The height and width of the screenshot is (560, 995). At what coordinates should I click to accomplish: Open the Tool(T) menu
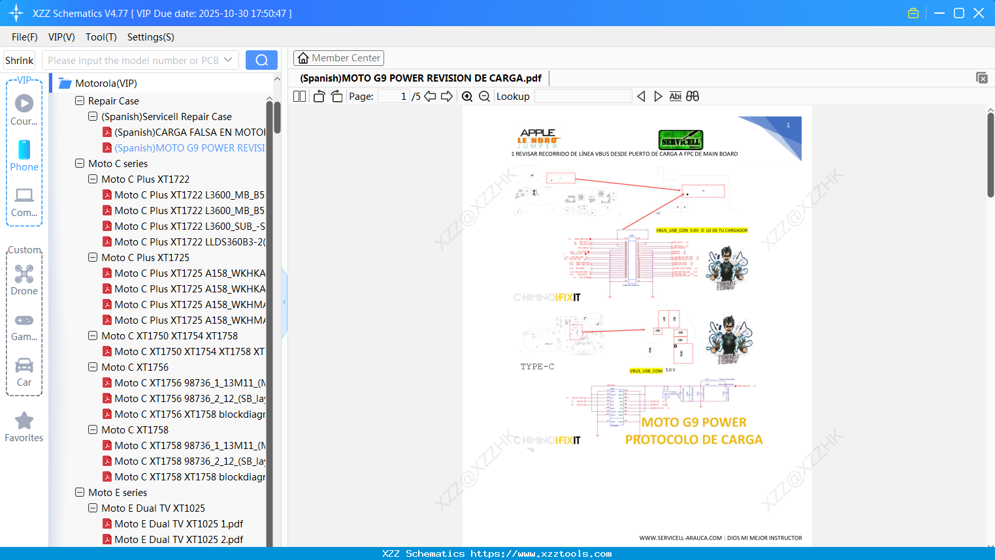[x=101, y=37]
